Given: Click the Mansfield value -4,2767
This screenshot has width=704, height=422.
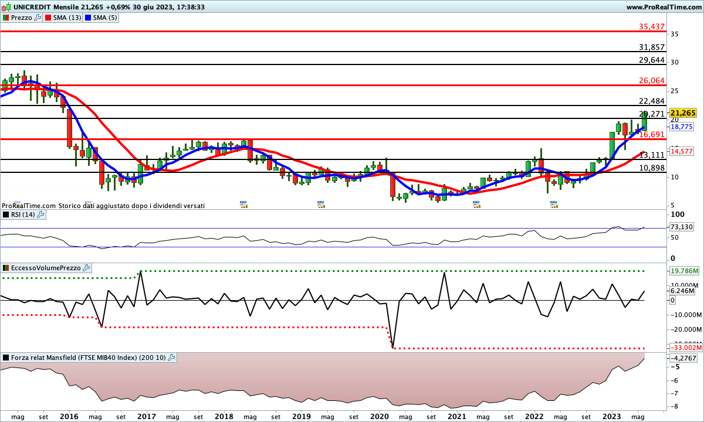Looking at the screenshot, I should click(x=682, y=358).
